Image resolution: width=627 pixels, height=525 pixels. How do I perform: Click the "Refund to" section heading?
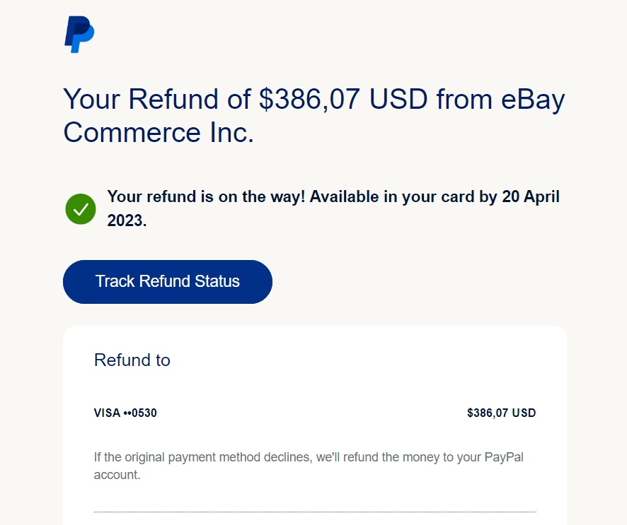[x=132, y=360]
